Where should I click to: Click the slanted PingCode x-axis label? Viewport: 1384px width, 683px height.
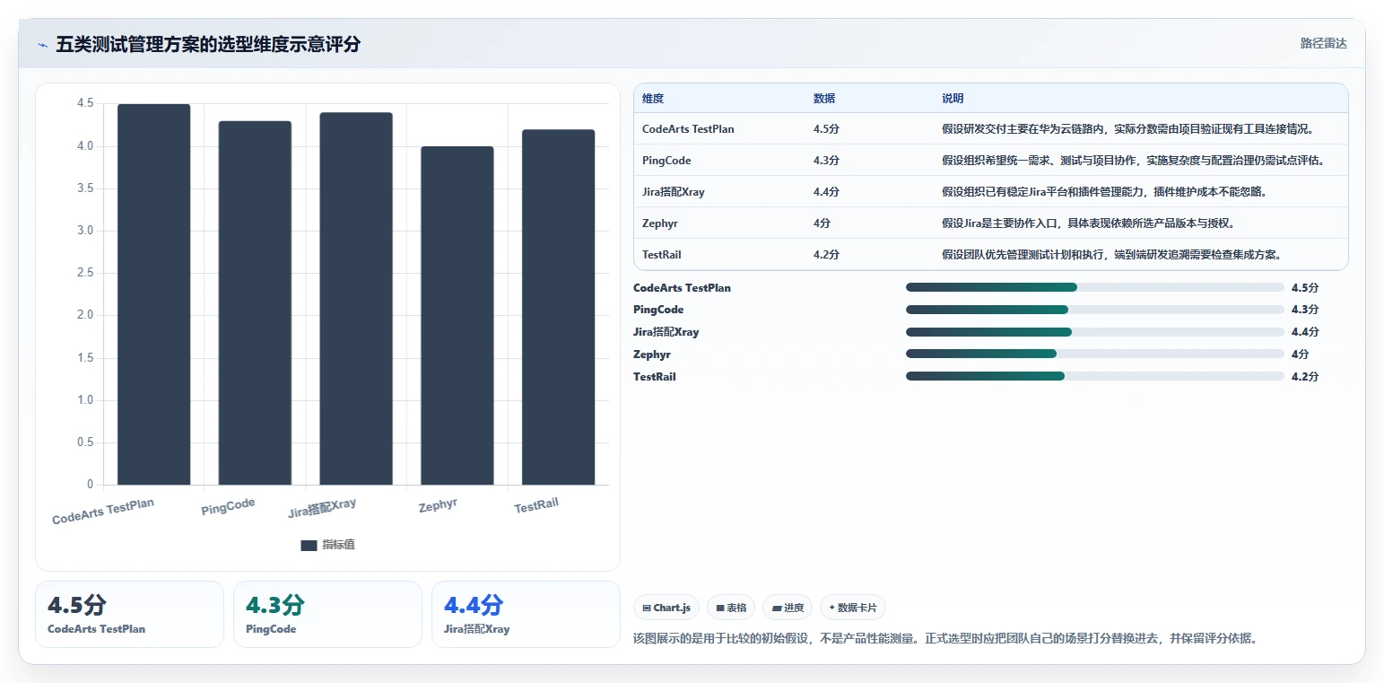pyautogui.click(x=228, y=507)
